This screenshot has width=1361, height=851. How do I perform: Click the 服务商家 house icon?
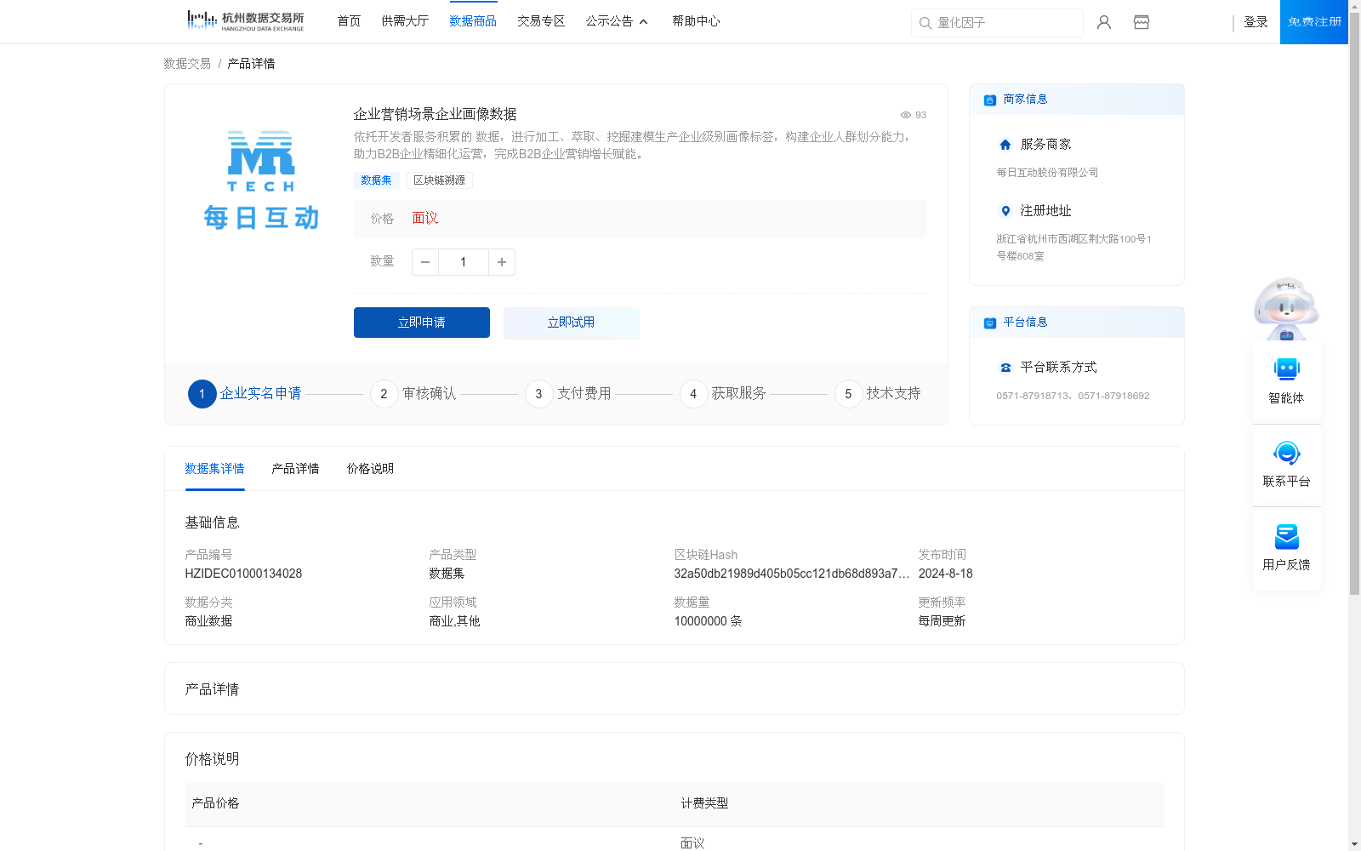[x=1005, y=145]
